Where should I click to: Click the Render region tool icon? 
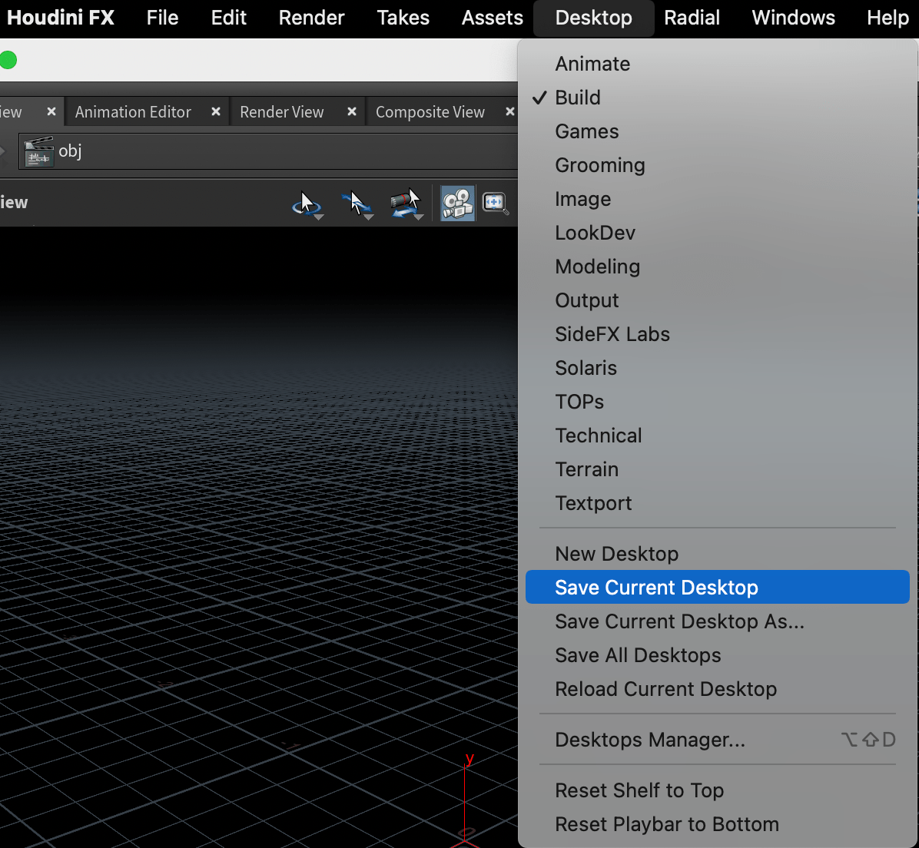[x=496, y=204]
